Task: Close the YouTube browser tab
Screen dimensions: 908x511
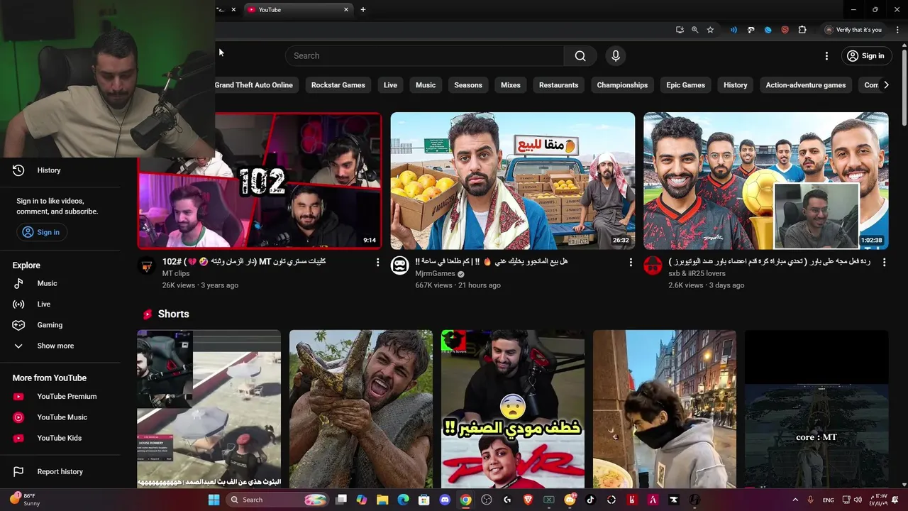Action: tap(346, 10)
